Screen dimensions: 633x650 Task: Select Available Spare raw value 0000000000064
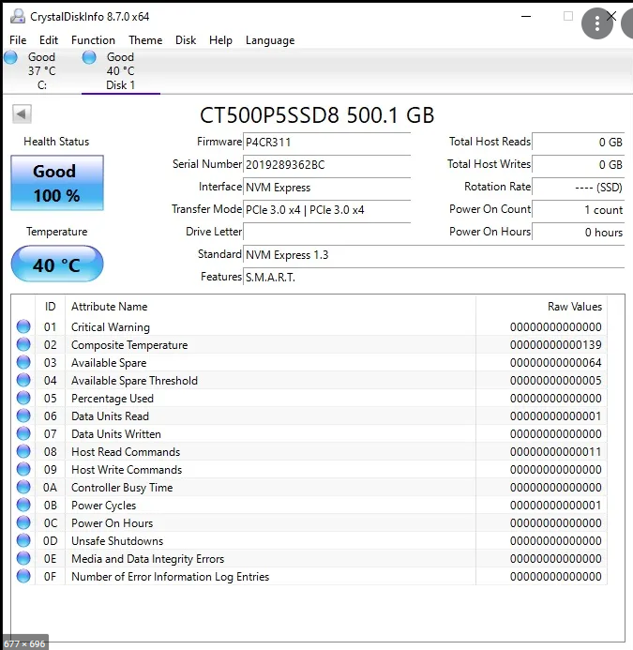point(555,363)
